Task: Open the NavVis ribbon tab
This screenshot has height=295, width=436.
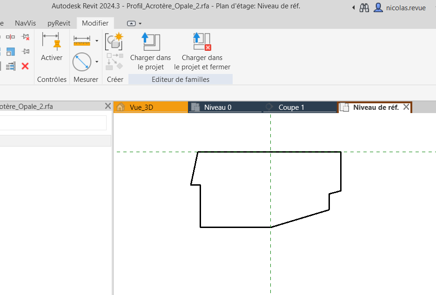Action: coord(25,23)
